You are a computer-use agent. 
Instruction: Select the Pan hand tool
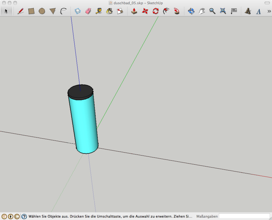[x=202, y=11]
